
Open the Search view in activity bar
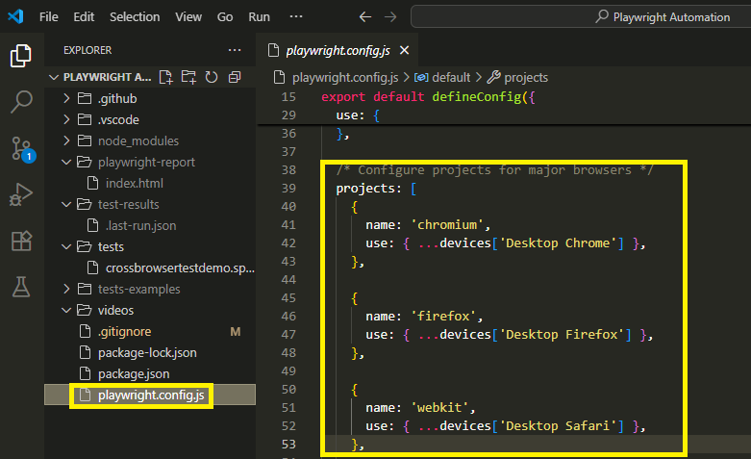click(x=21, y=102)
